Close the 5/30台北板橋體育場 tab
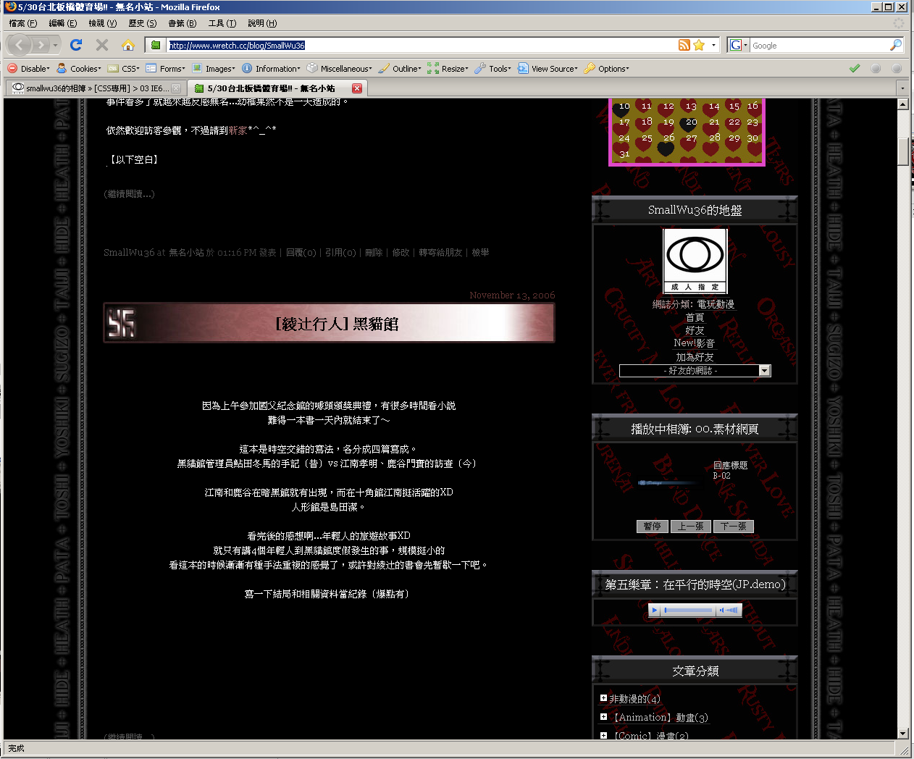914x759 pixels. click(357, 88)
